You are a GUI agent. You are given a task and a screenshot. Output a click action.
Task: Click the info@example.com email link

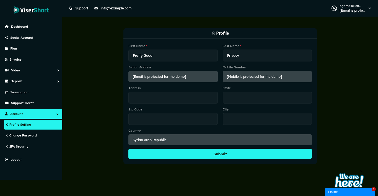click(x=116, y=8)
